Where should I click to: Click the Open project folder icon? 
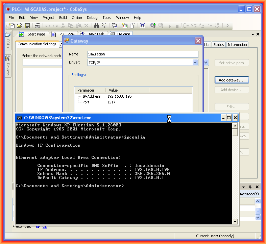pyautogui.click(x=20, y=26)
